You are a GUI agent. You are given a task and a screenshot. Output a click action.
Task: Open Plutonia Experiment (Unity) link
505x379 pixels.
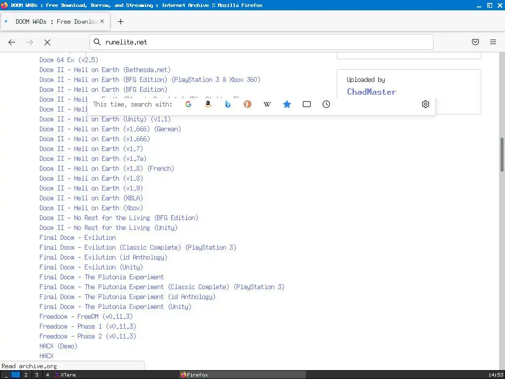point(115,306)
